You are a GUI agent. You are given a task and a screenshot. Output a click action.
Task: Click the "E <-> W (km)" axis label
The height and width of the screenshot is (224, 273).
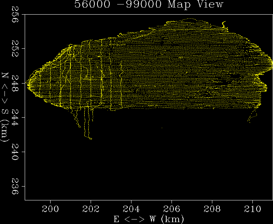149,218
